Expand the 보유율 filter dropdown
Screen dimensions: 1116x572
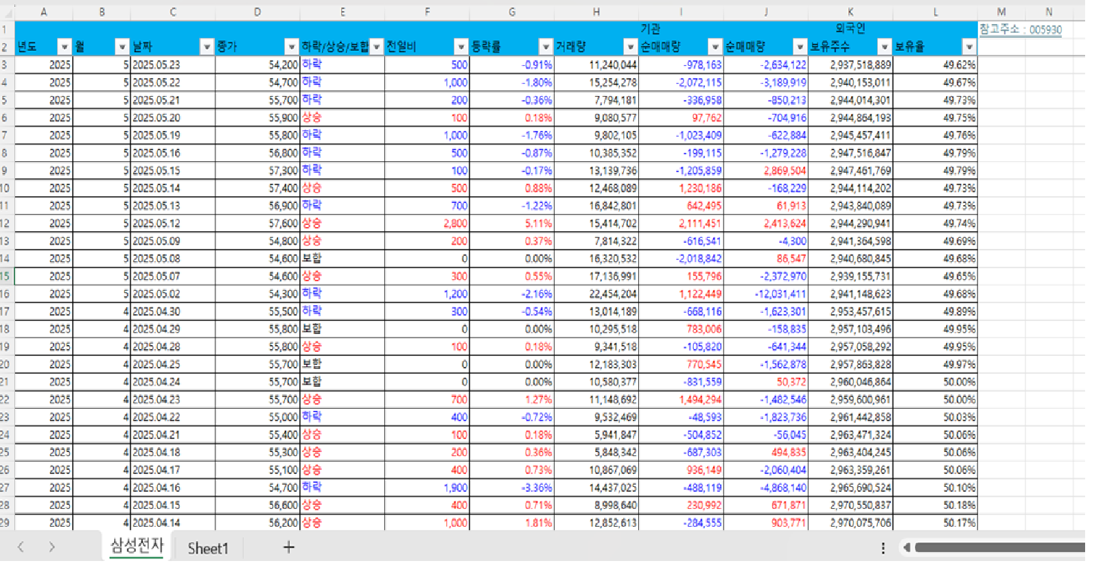pyautogui.click(x=968, y=47)
